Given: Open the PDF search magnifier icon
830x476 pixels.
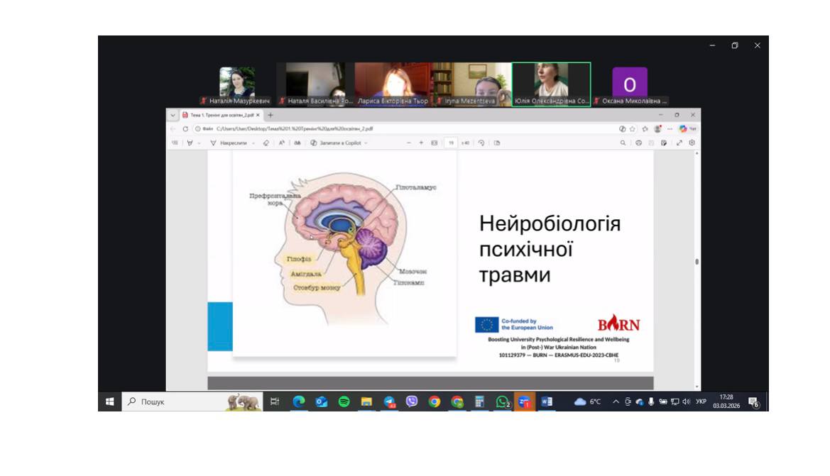Looking at the screenshot, I should click(623, 143).
